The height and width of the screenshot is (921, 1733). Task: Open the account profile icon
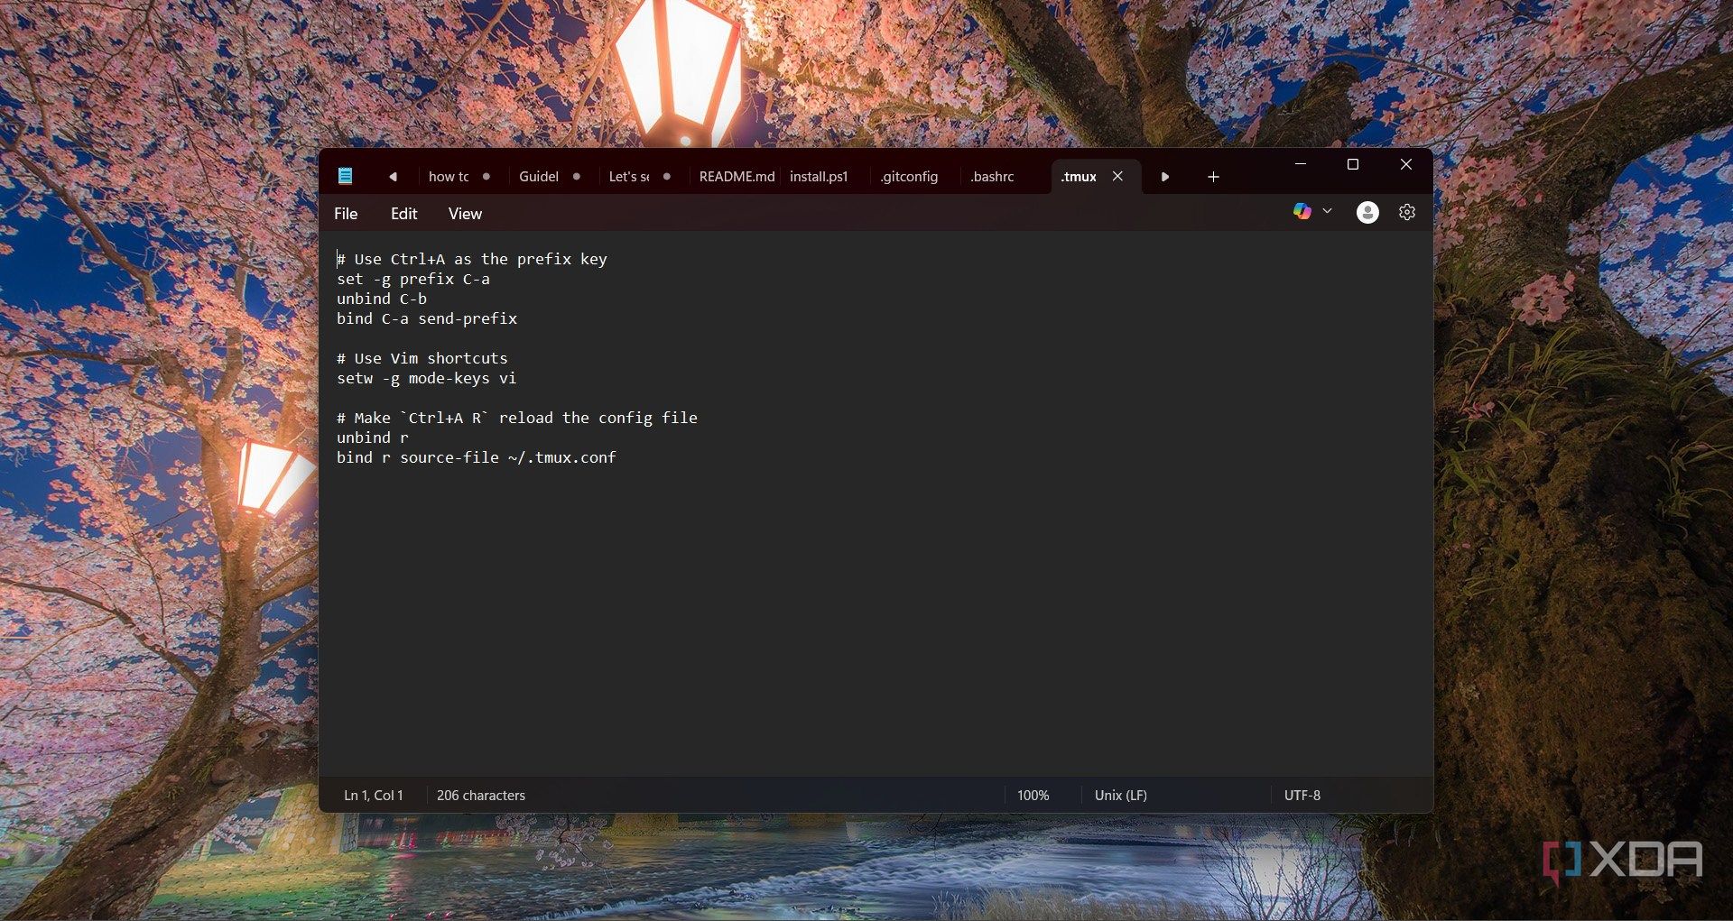click(x=1367, y=212)
